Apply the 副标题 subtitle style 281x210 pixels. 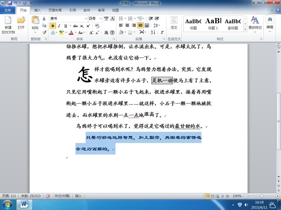pos(233,24)
